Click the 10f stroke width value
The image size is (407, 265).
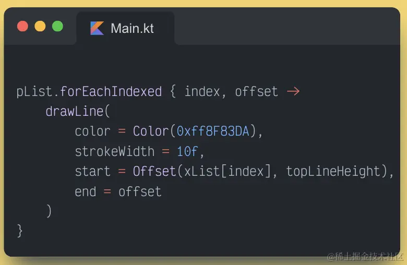pyautogui.click(x=187, y=152)
